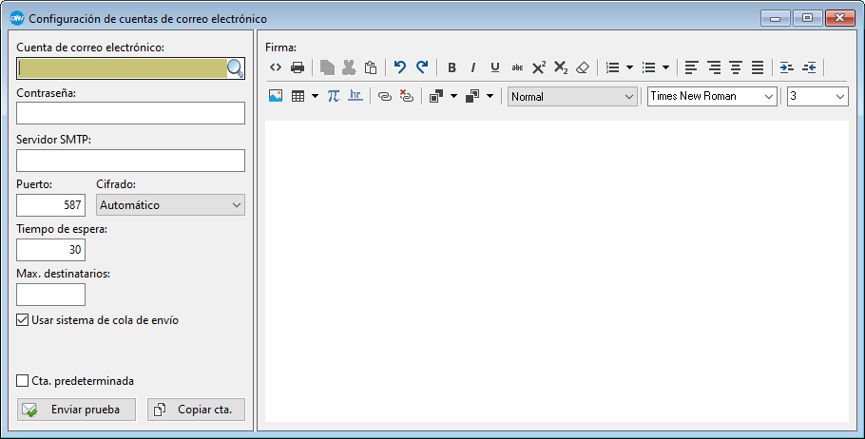865x439 pixels.
Task: Undo the last signature edit
Action: [x=400, y=67]
